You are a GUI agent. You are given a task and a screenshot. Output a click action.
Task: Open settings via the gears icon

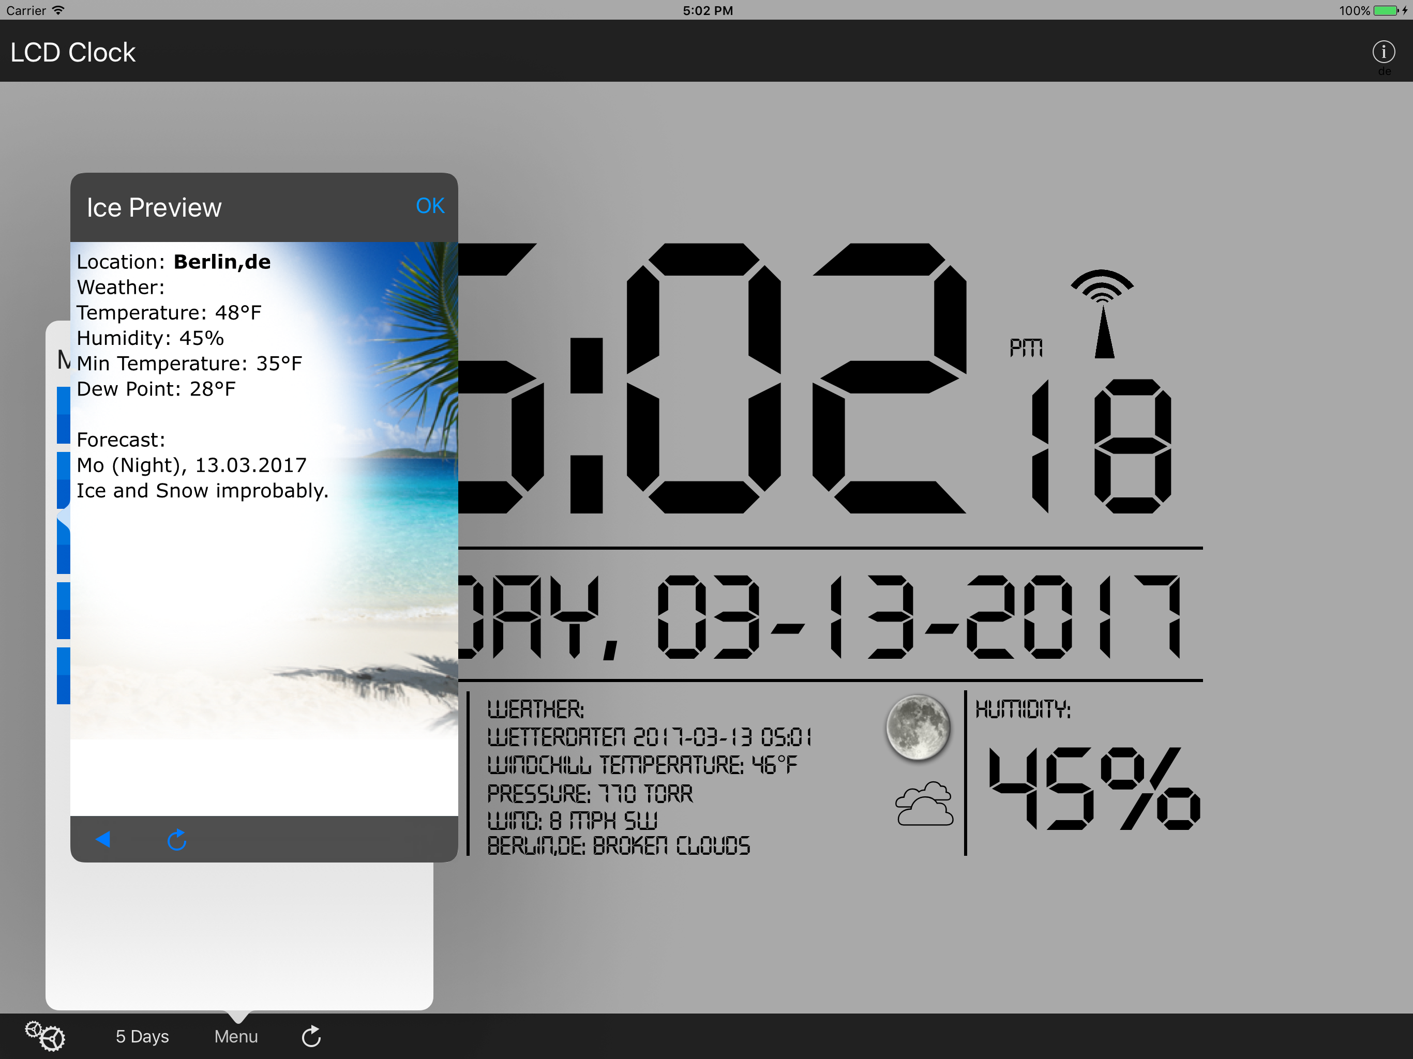tap(44, 1035)
